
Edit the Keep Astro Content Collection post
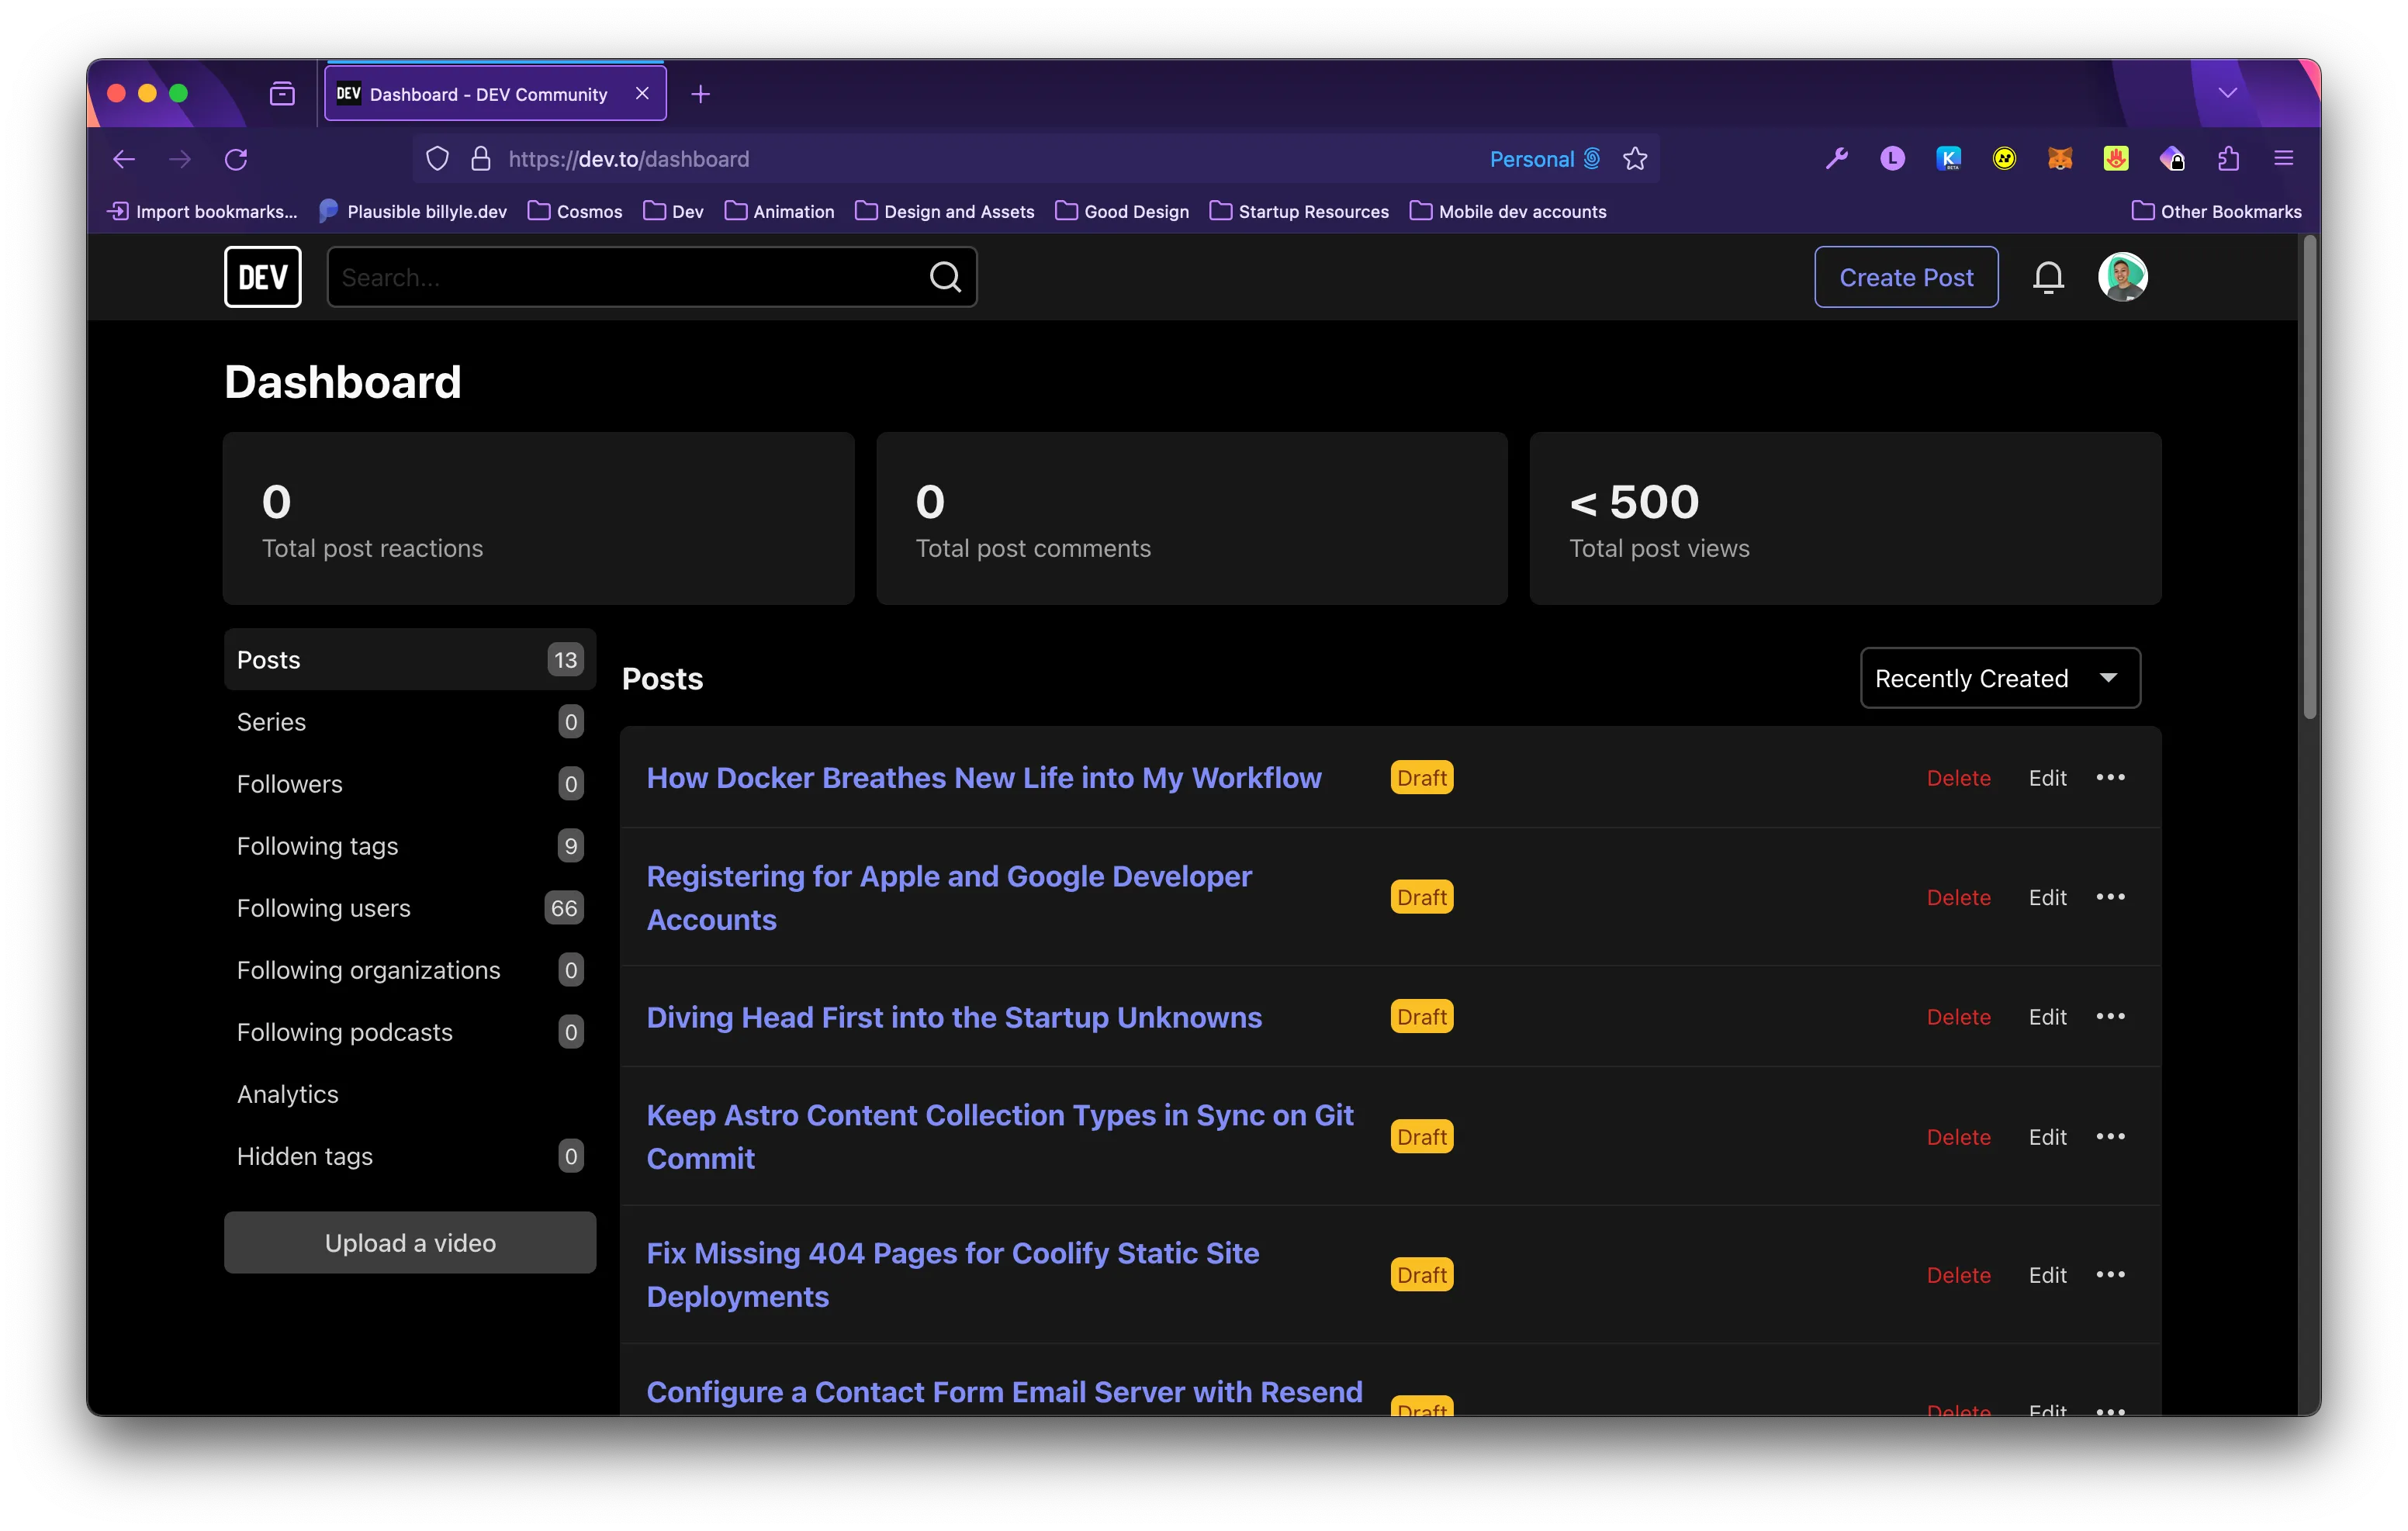coord(2047,1137)
